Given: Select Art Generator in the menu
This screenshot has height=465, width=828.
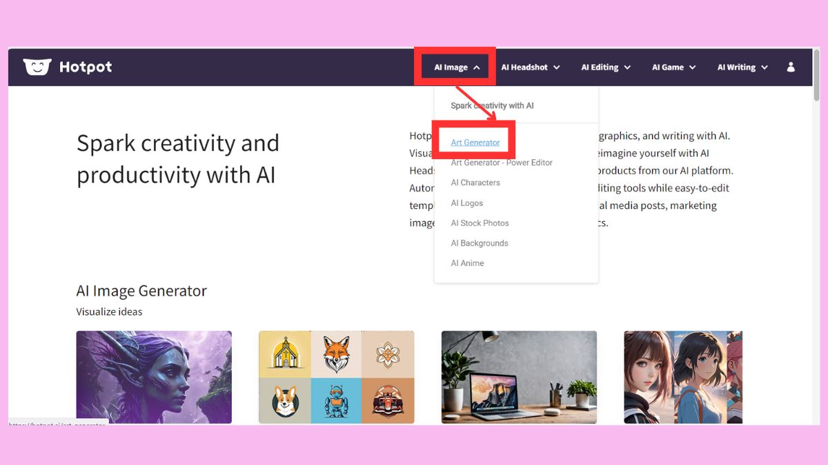Looking at the screenshot, I should (475, 143).
